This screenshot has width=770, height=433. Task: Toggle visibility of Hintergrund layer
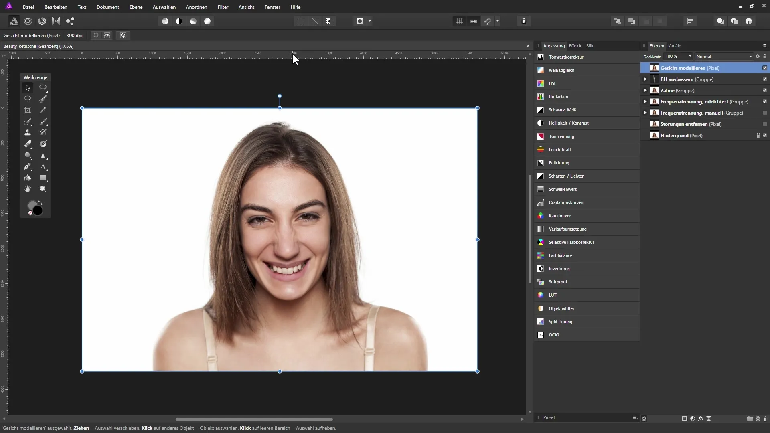[765, 136]
